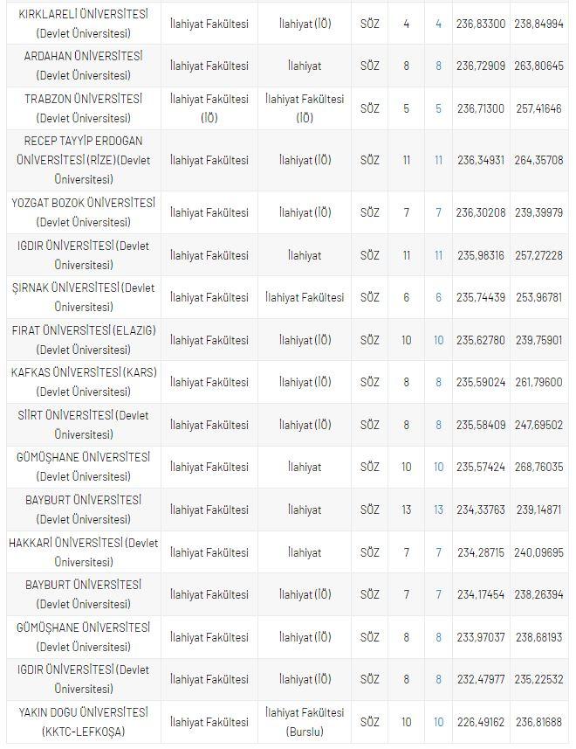The width and height of the screenshot is (576, 749).
Task: Select the score 232,47977 in the Iğdır row
Action: point(480,679)
